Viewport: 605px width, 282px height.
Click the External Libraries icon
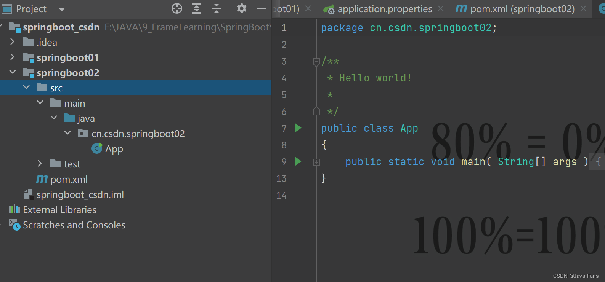point(14,209)
